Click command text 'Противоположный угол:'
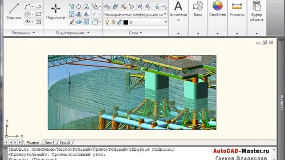This screenshot has height=160, width=285. (x=78, y=155)
